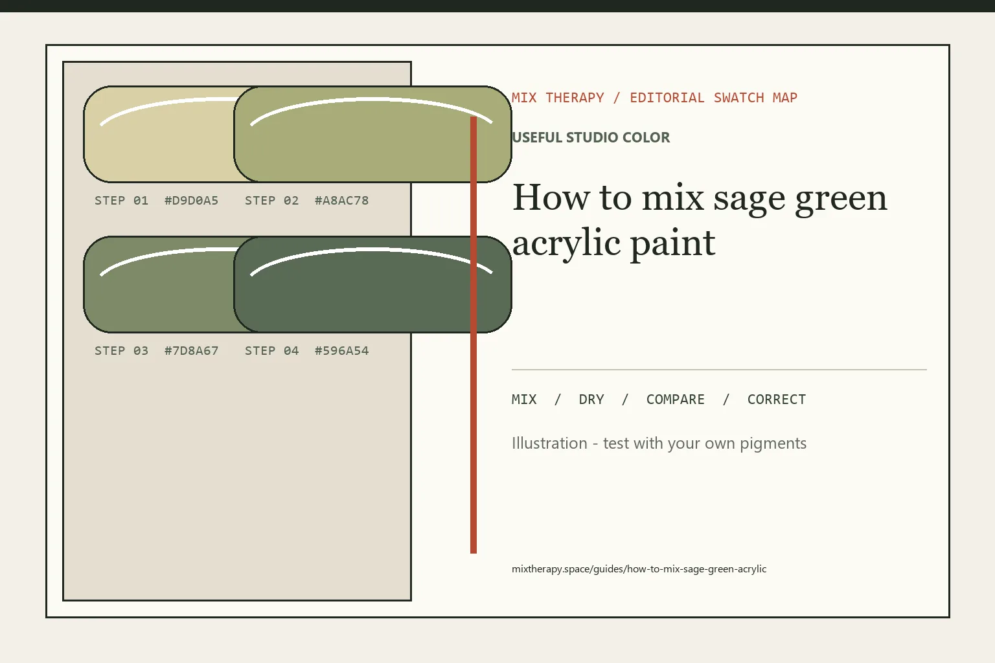Image resolution: width=995 pixels, height=663 pixels.
Task: Click the word DRY in the process line
Action: (x=591, y=399)
